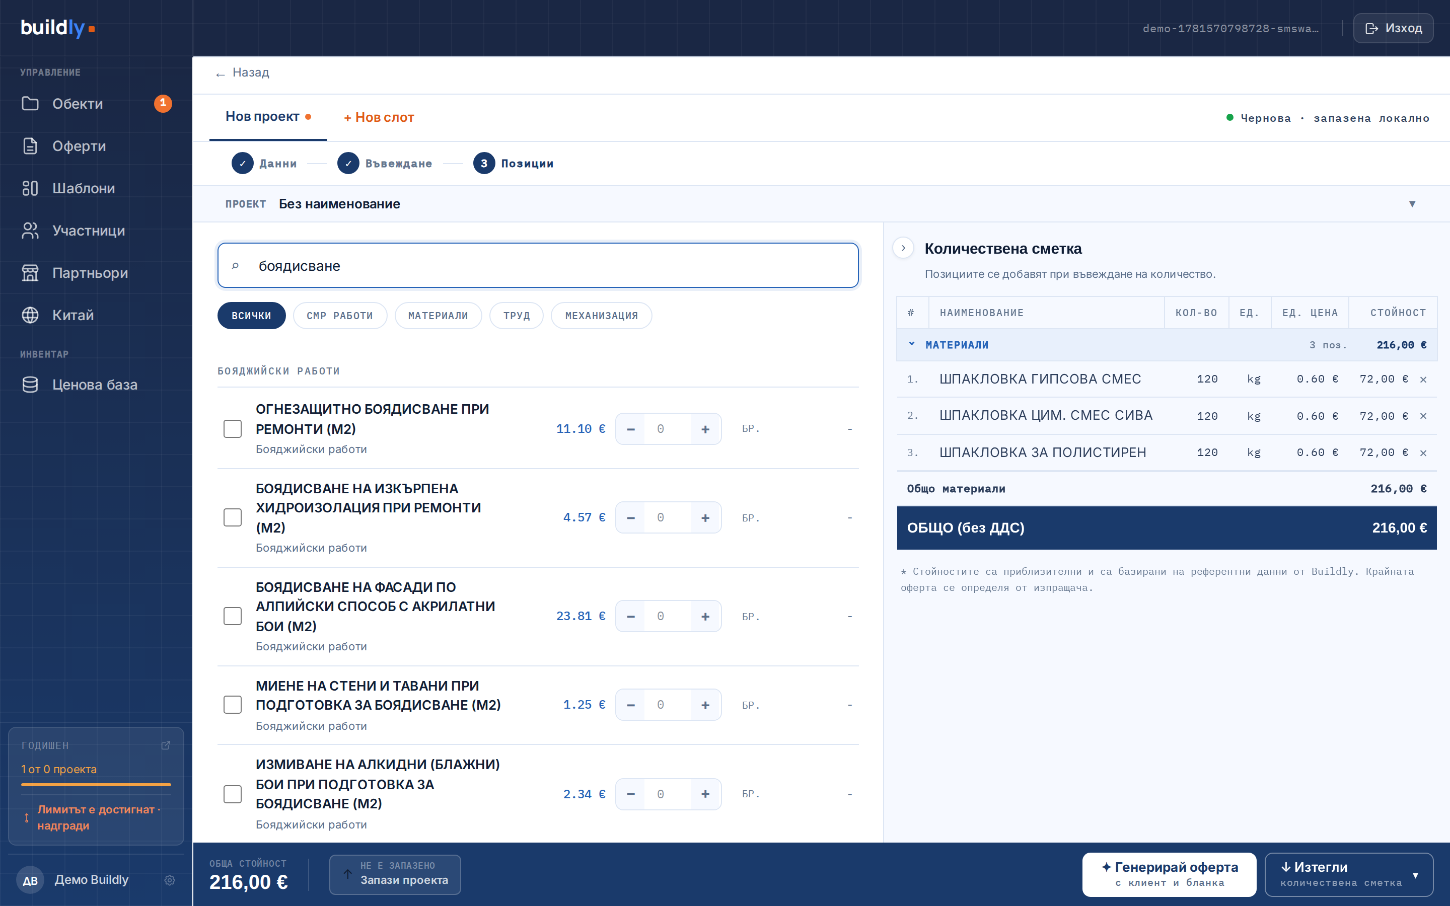Click Генерирай оферта button
Image resolution: width=1450 pixels, height=906 pixels.
[x=1169, y=874]
